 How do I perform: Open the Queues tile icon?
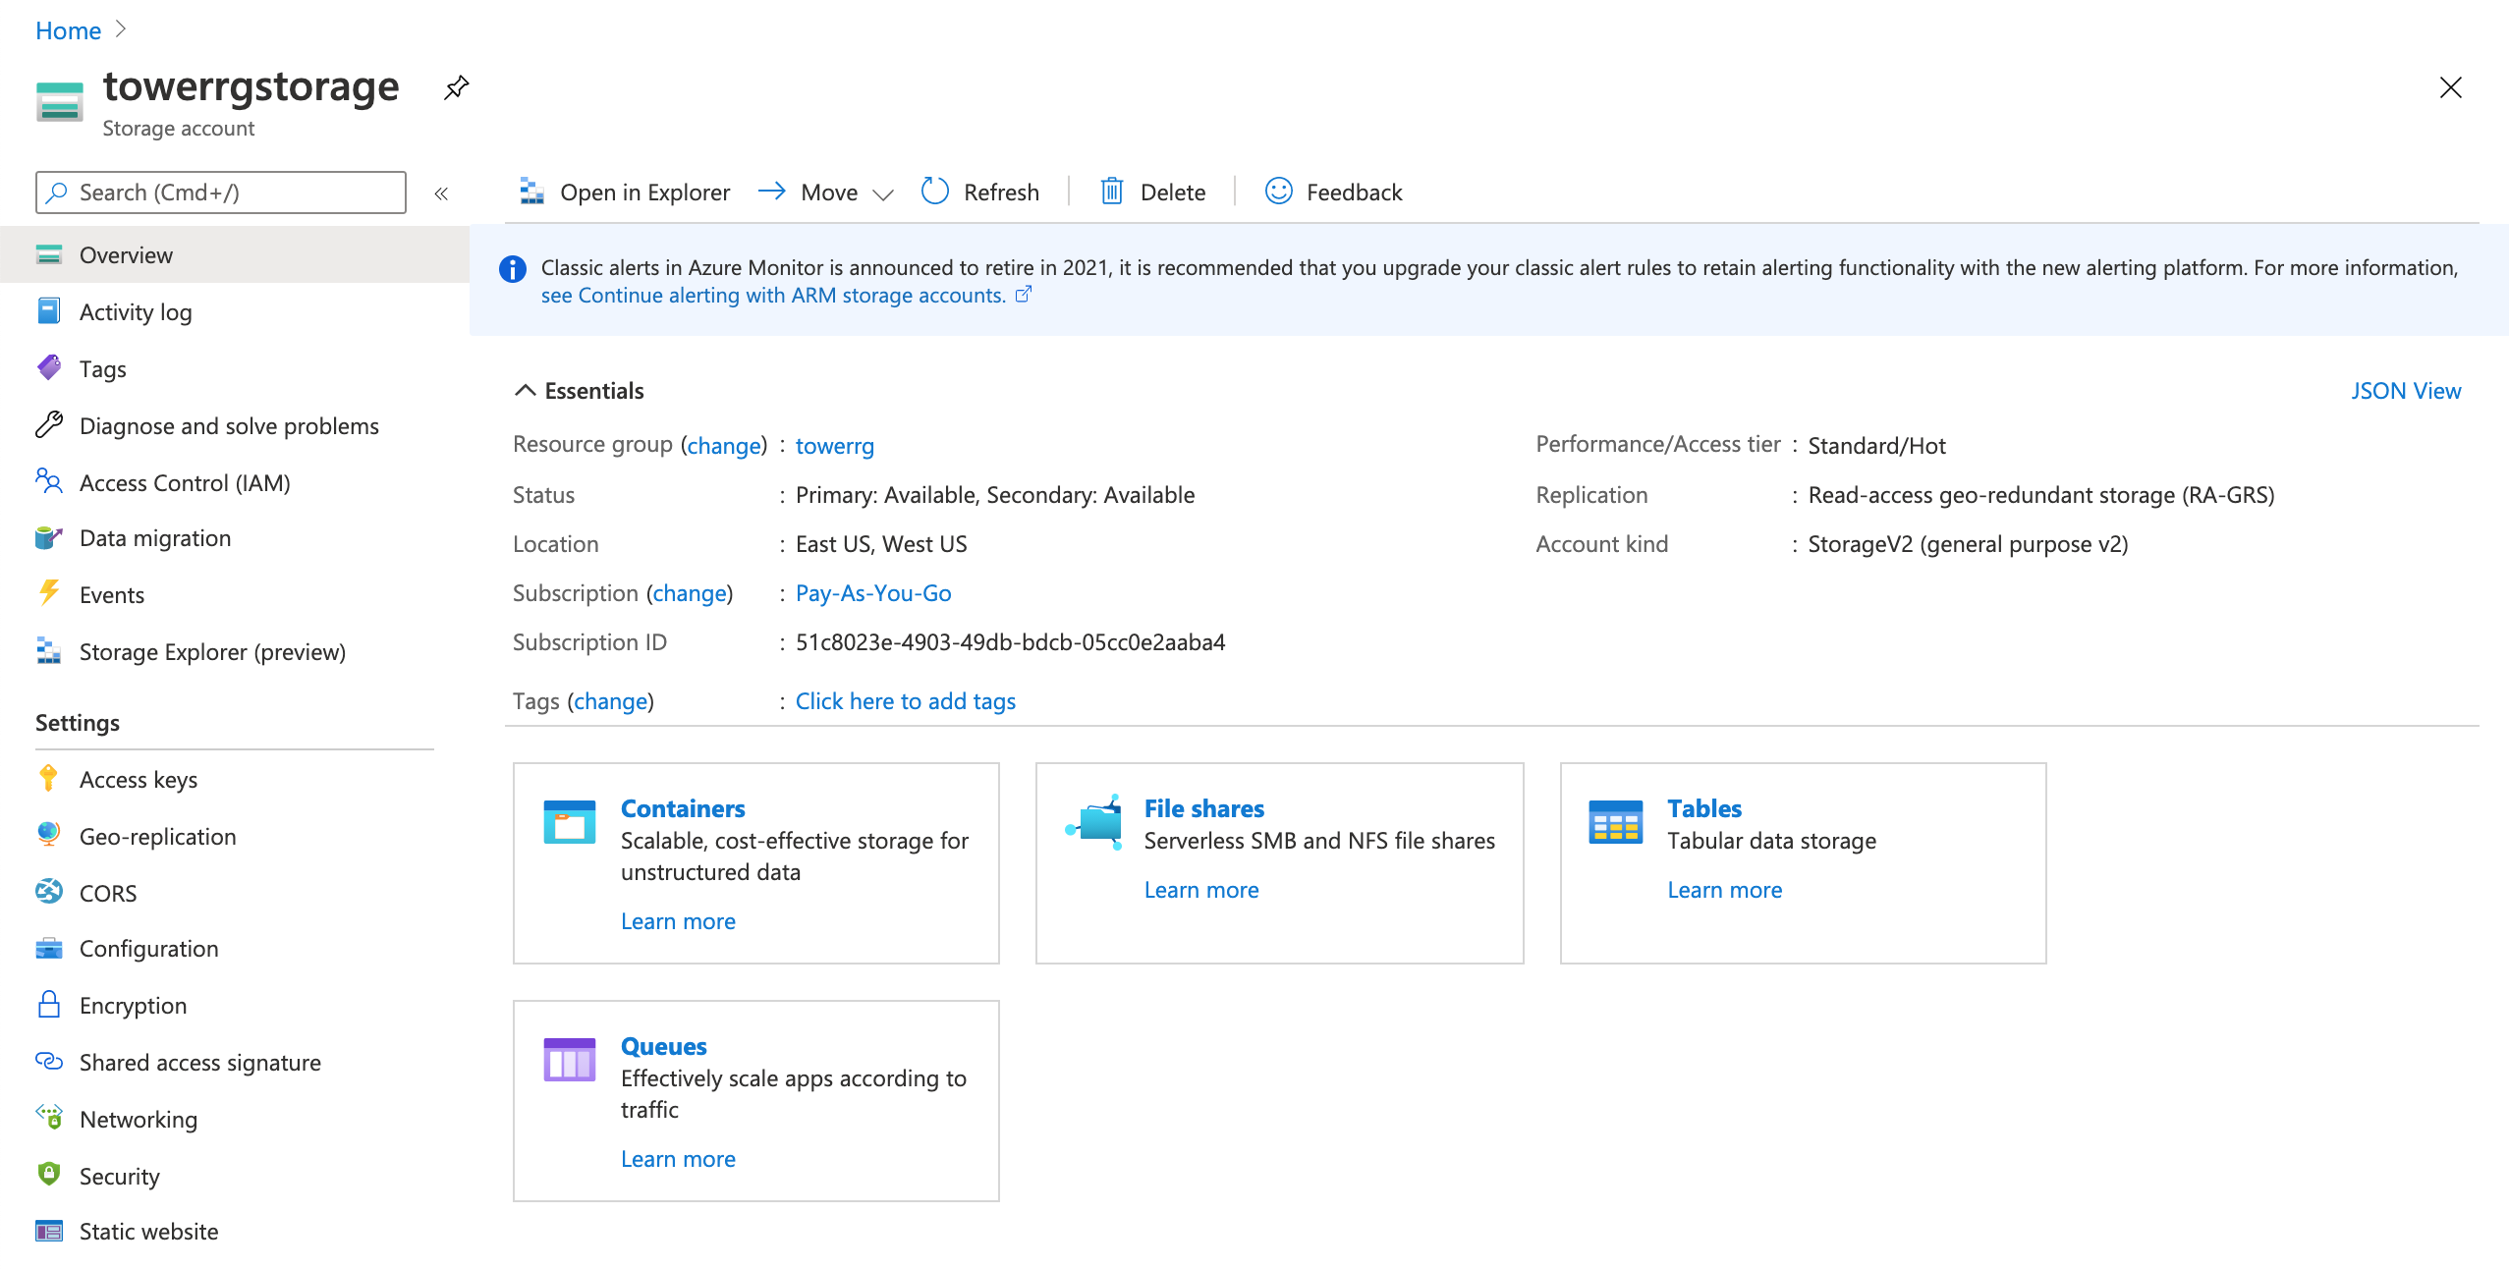click(x=569, y=1060)
